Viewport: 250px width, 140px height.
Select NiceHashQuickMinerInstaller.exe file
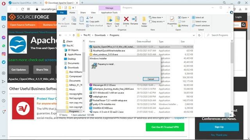[x=109, y=51]
